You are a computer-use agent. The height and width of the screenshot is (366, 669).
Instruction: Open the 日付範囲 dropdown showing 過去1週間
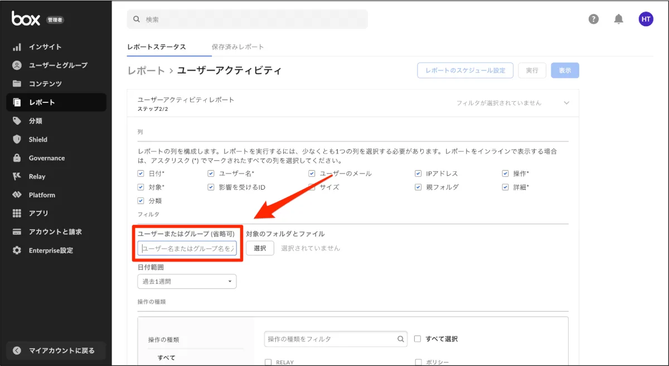[x=187, y=281]
